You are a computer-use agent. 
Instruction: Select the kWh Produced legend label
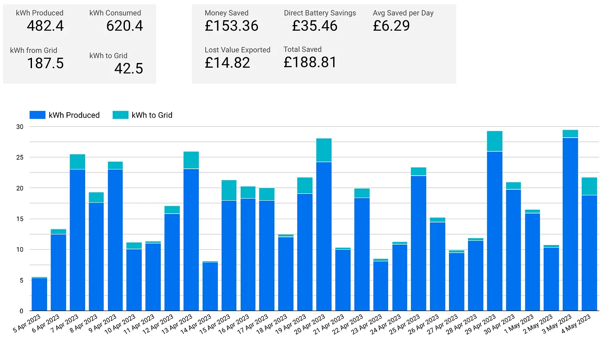(74, 115)
